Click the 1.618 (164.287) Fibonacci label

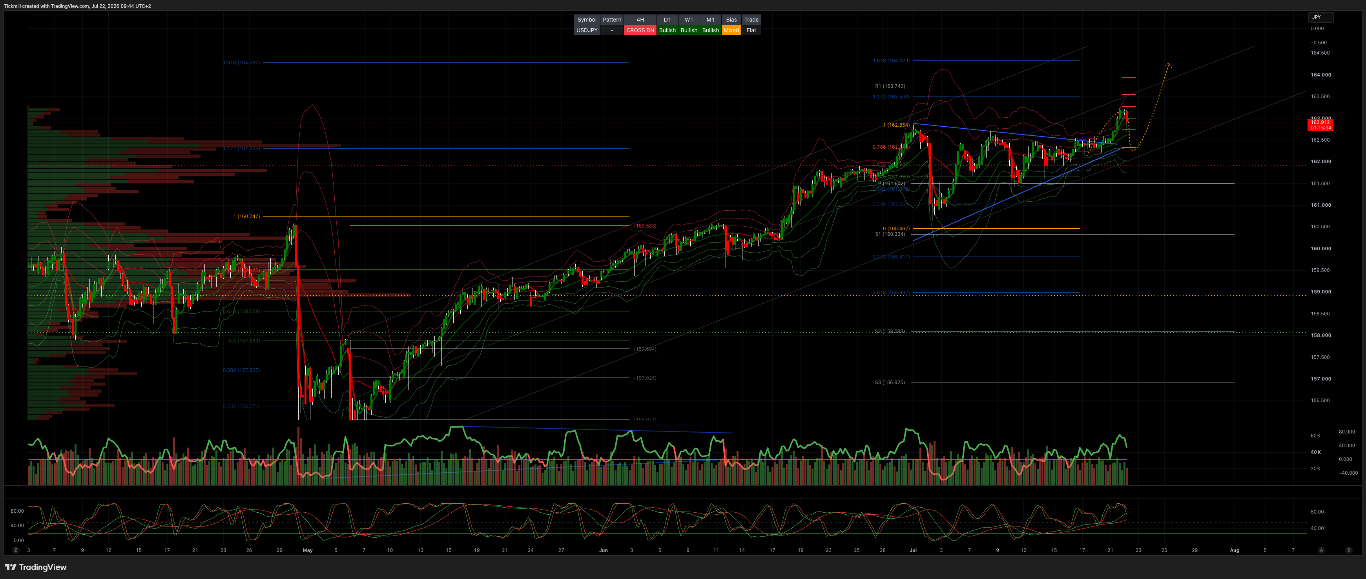(241, 62)
